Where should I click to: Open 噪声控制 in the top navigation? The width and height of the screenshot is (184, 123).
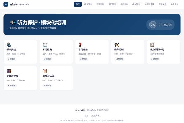click(x=124, y=5)
